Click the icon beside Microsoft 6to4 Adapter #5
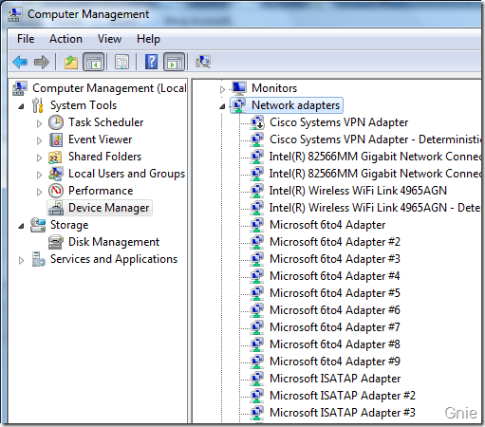 click(x=257, y=293)
